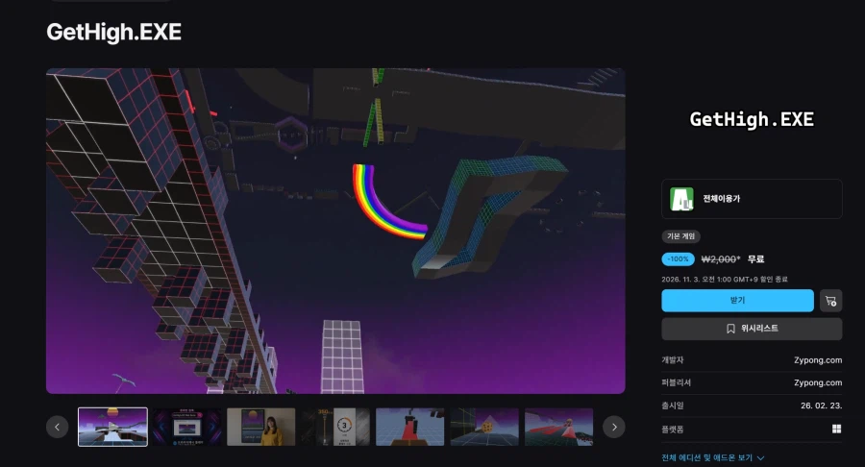Select first thumbnail with play icon
The height and width of the screenshot is (467, 865).
112,427
